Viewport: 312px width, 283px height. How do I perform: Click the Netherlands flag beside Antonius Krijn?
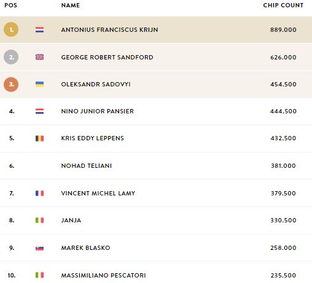[x=39, y=30]
